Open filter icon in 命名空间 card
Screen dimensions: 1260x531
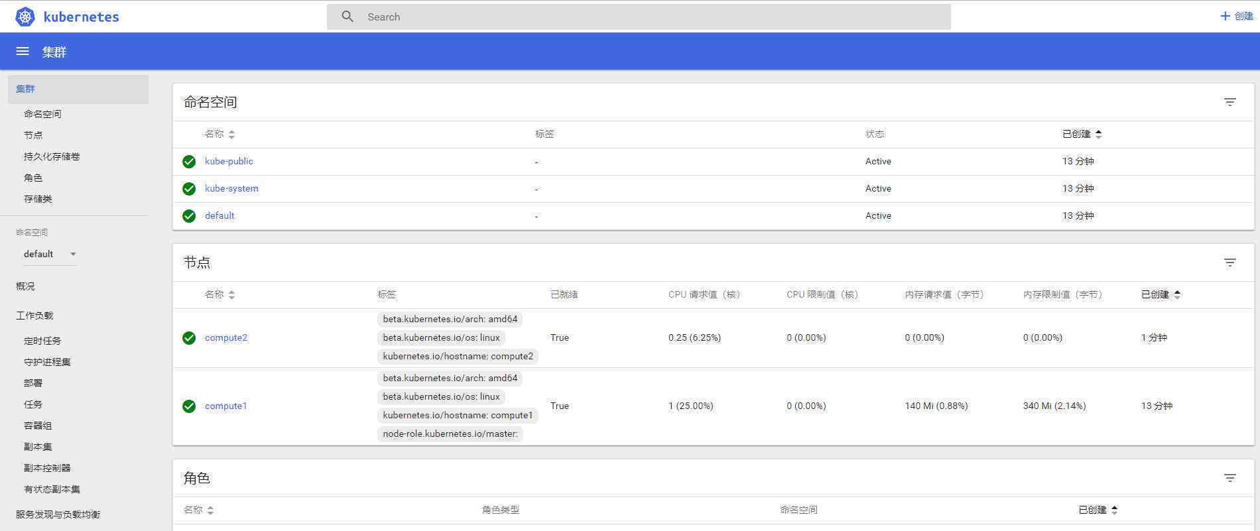tap(1229, 102)
